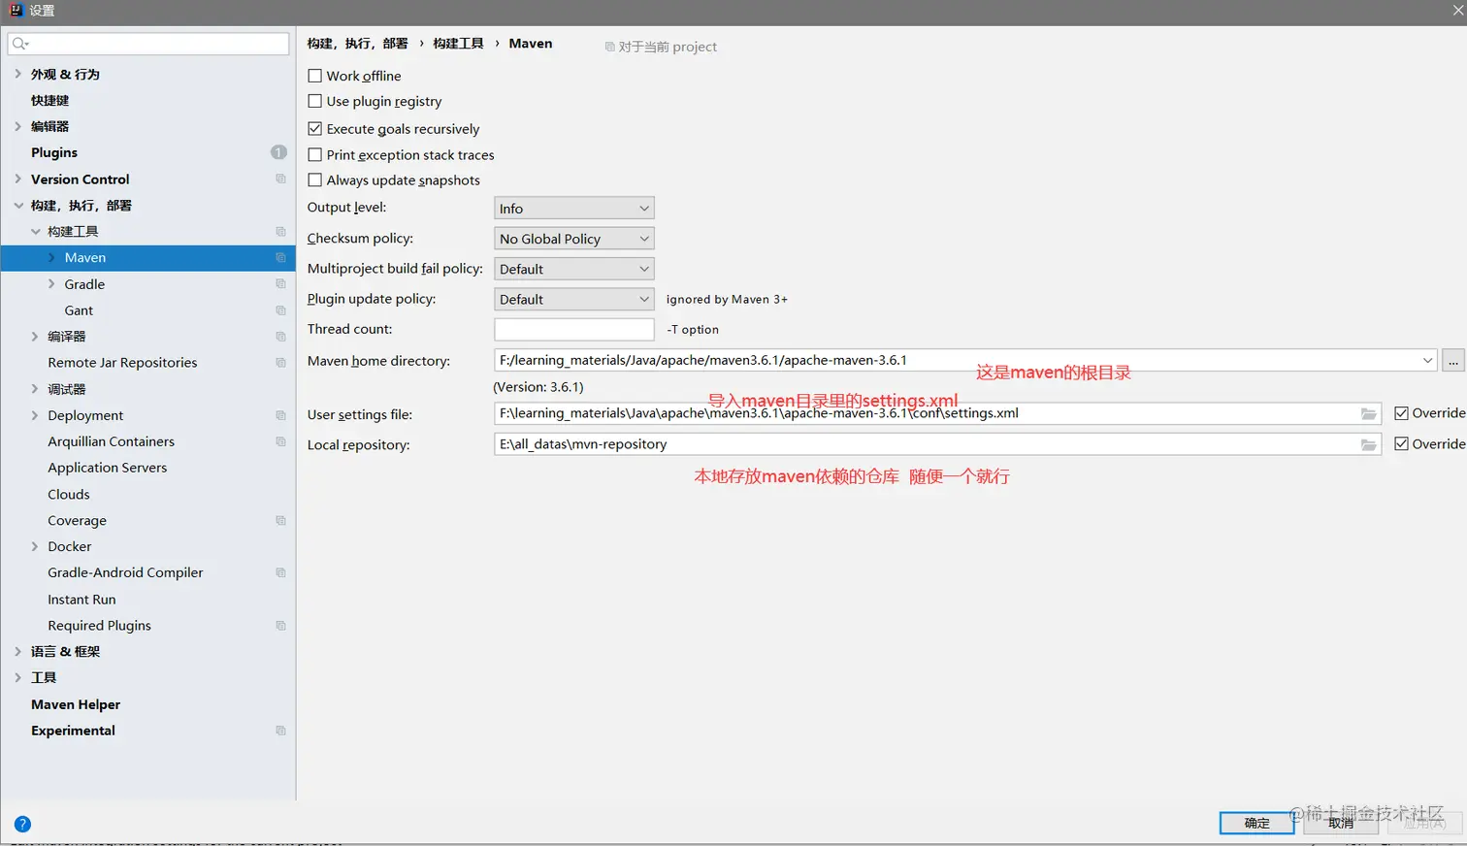This screenshot has width=1467, height=846.
Task: Expand Maven home directory dropdown arrow
Action: pyautogui.click(x=1427, y=360)
